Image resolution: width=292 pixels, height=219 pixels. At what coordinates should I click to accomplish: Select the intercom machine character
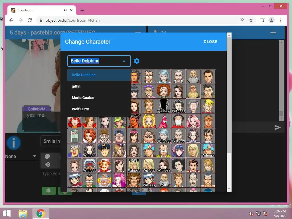coord(74,136)
